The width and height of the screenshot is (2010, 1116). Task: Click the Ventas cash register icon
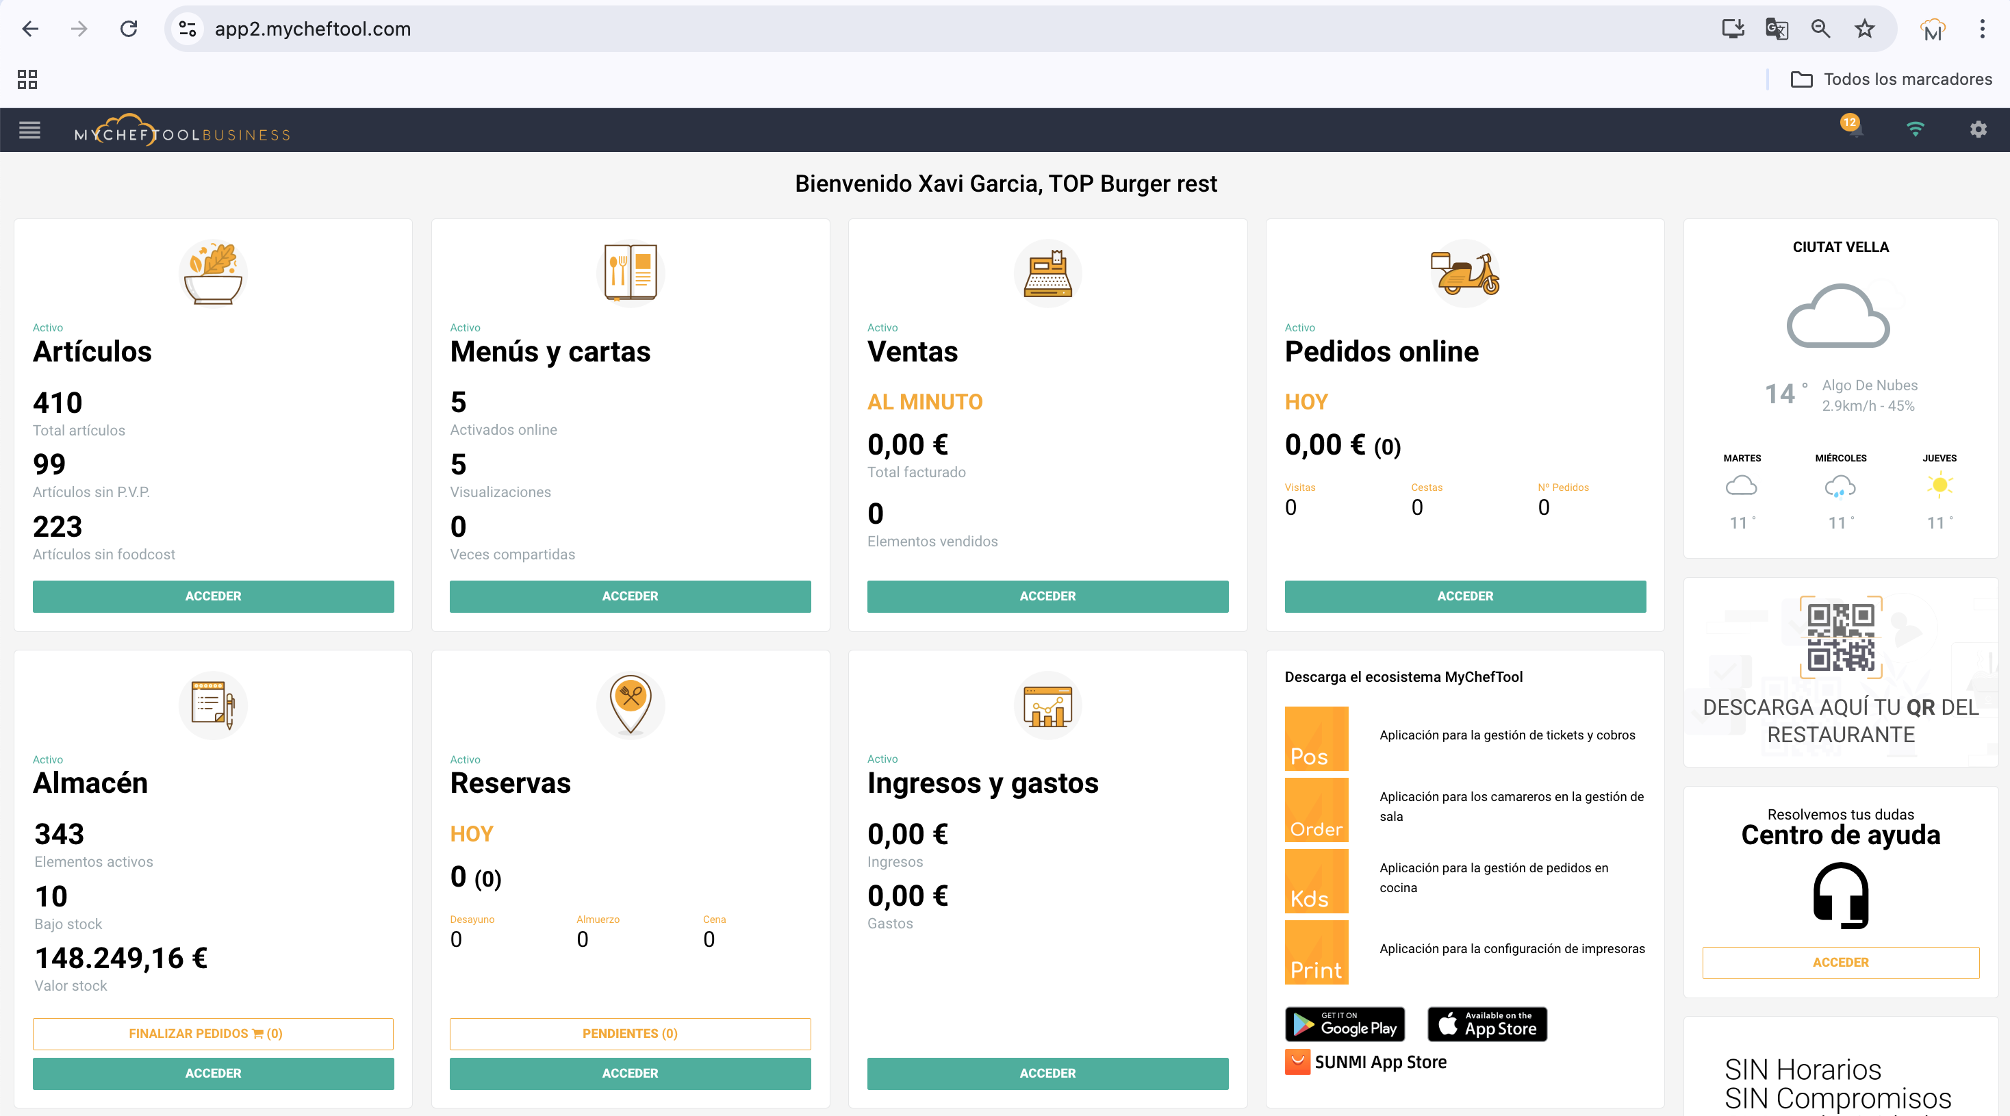point(1047,273)
